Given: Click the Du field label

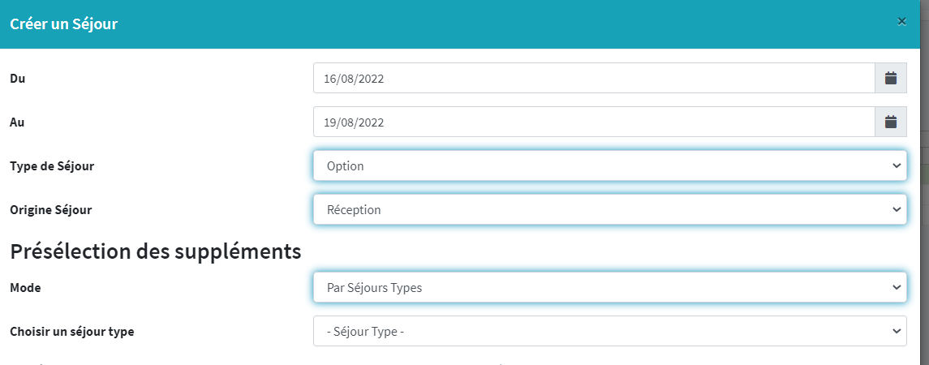Looking at the screenshot, I should 17,79.
